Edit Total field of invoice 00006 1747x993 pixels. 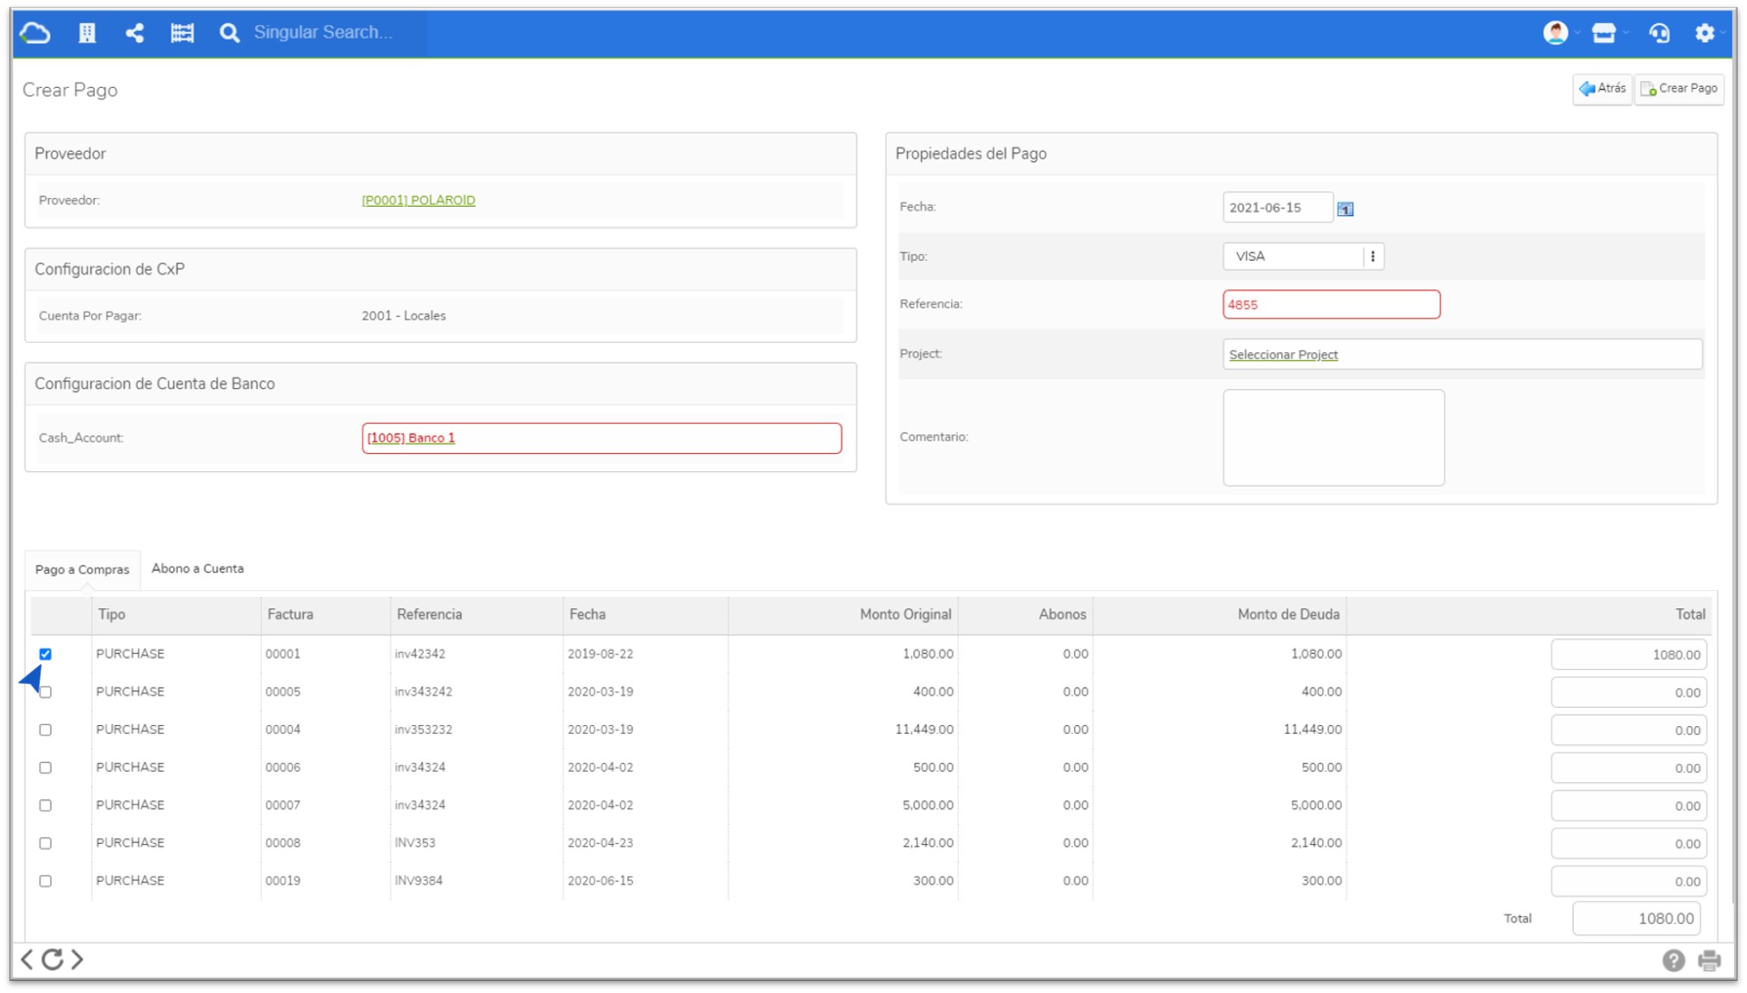coord(1628,768)
